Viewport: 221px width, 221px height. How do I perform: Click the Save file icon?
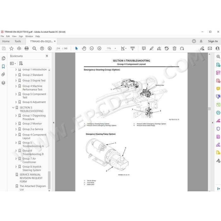(x=4, y=49)
